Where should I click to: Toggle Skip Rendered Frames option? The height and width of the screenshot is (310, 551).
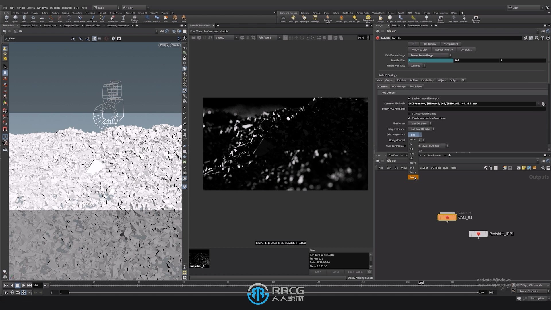(x=409, y=113)
